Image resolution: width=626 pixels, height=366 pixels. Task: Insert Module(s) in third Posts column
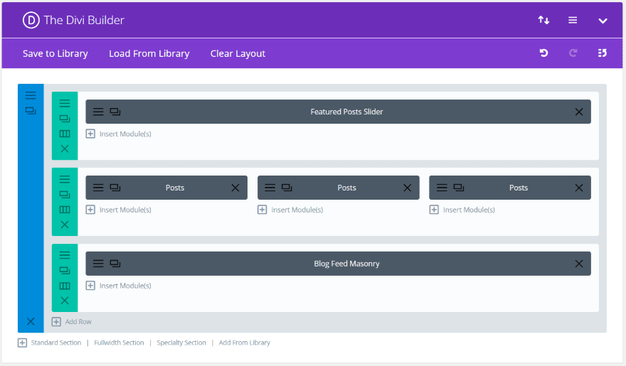click(x=462, y=210)
